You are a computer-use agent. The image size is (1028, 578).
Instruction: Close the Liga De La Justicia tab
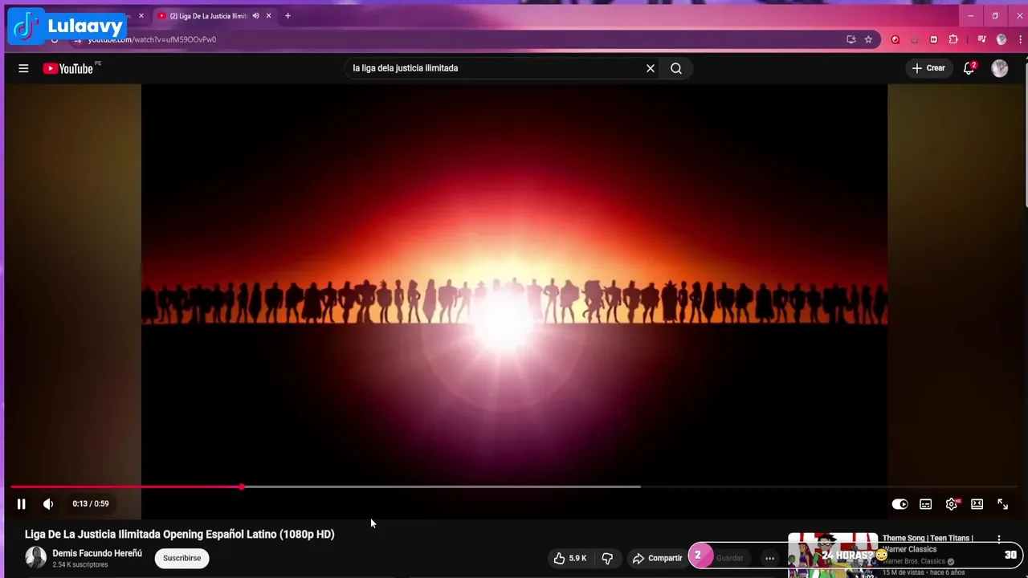269,16
